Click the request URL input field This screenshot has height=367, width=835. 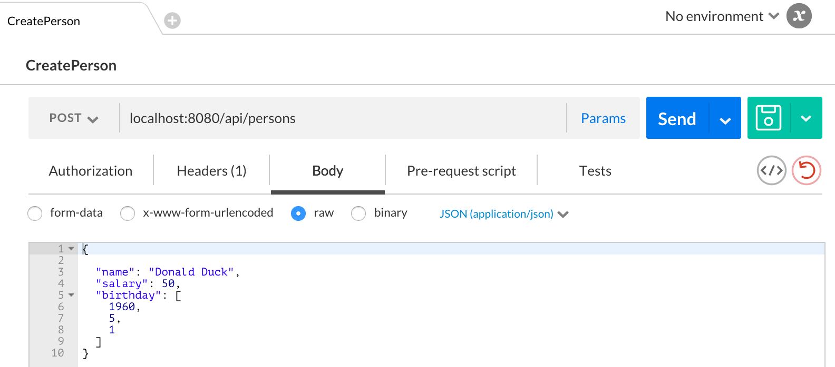coord(343,118)
